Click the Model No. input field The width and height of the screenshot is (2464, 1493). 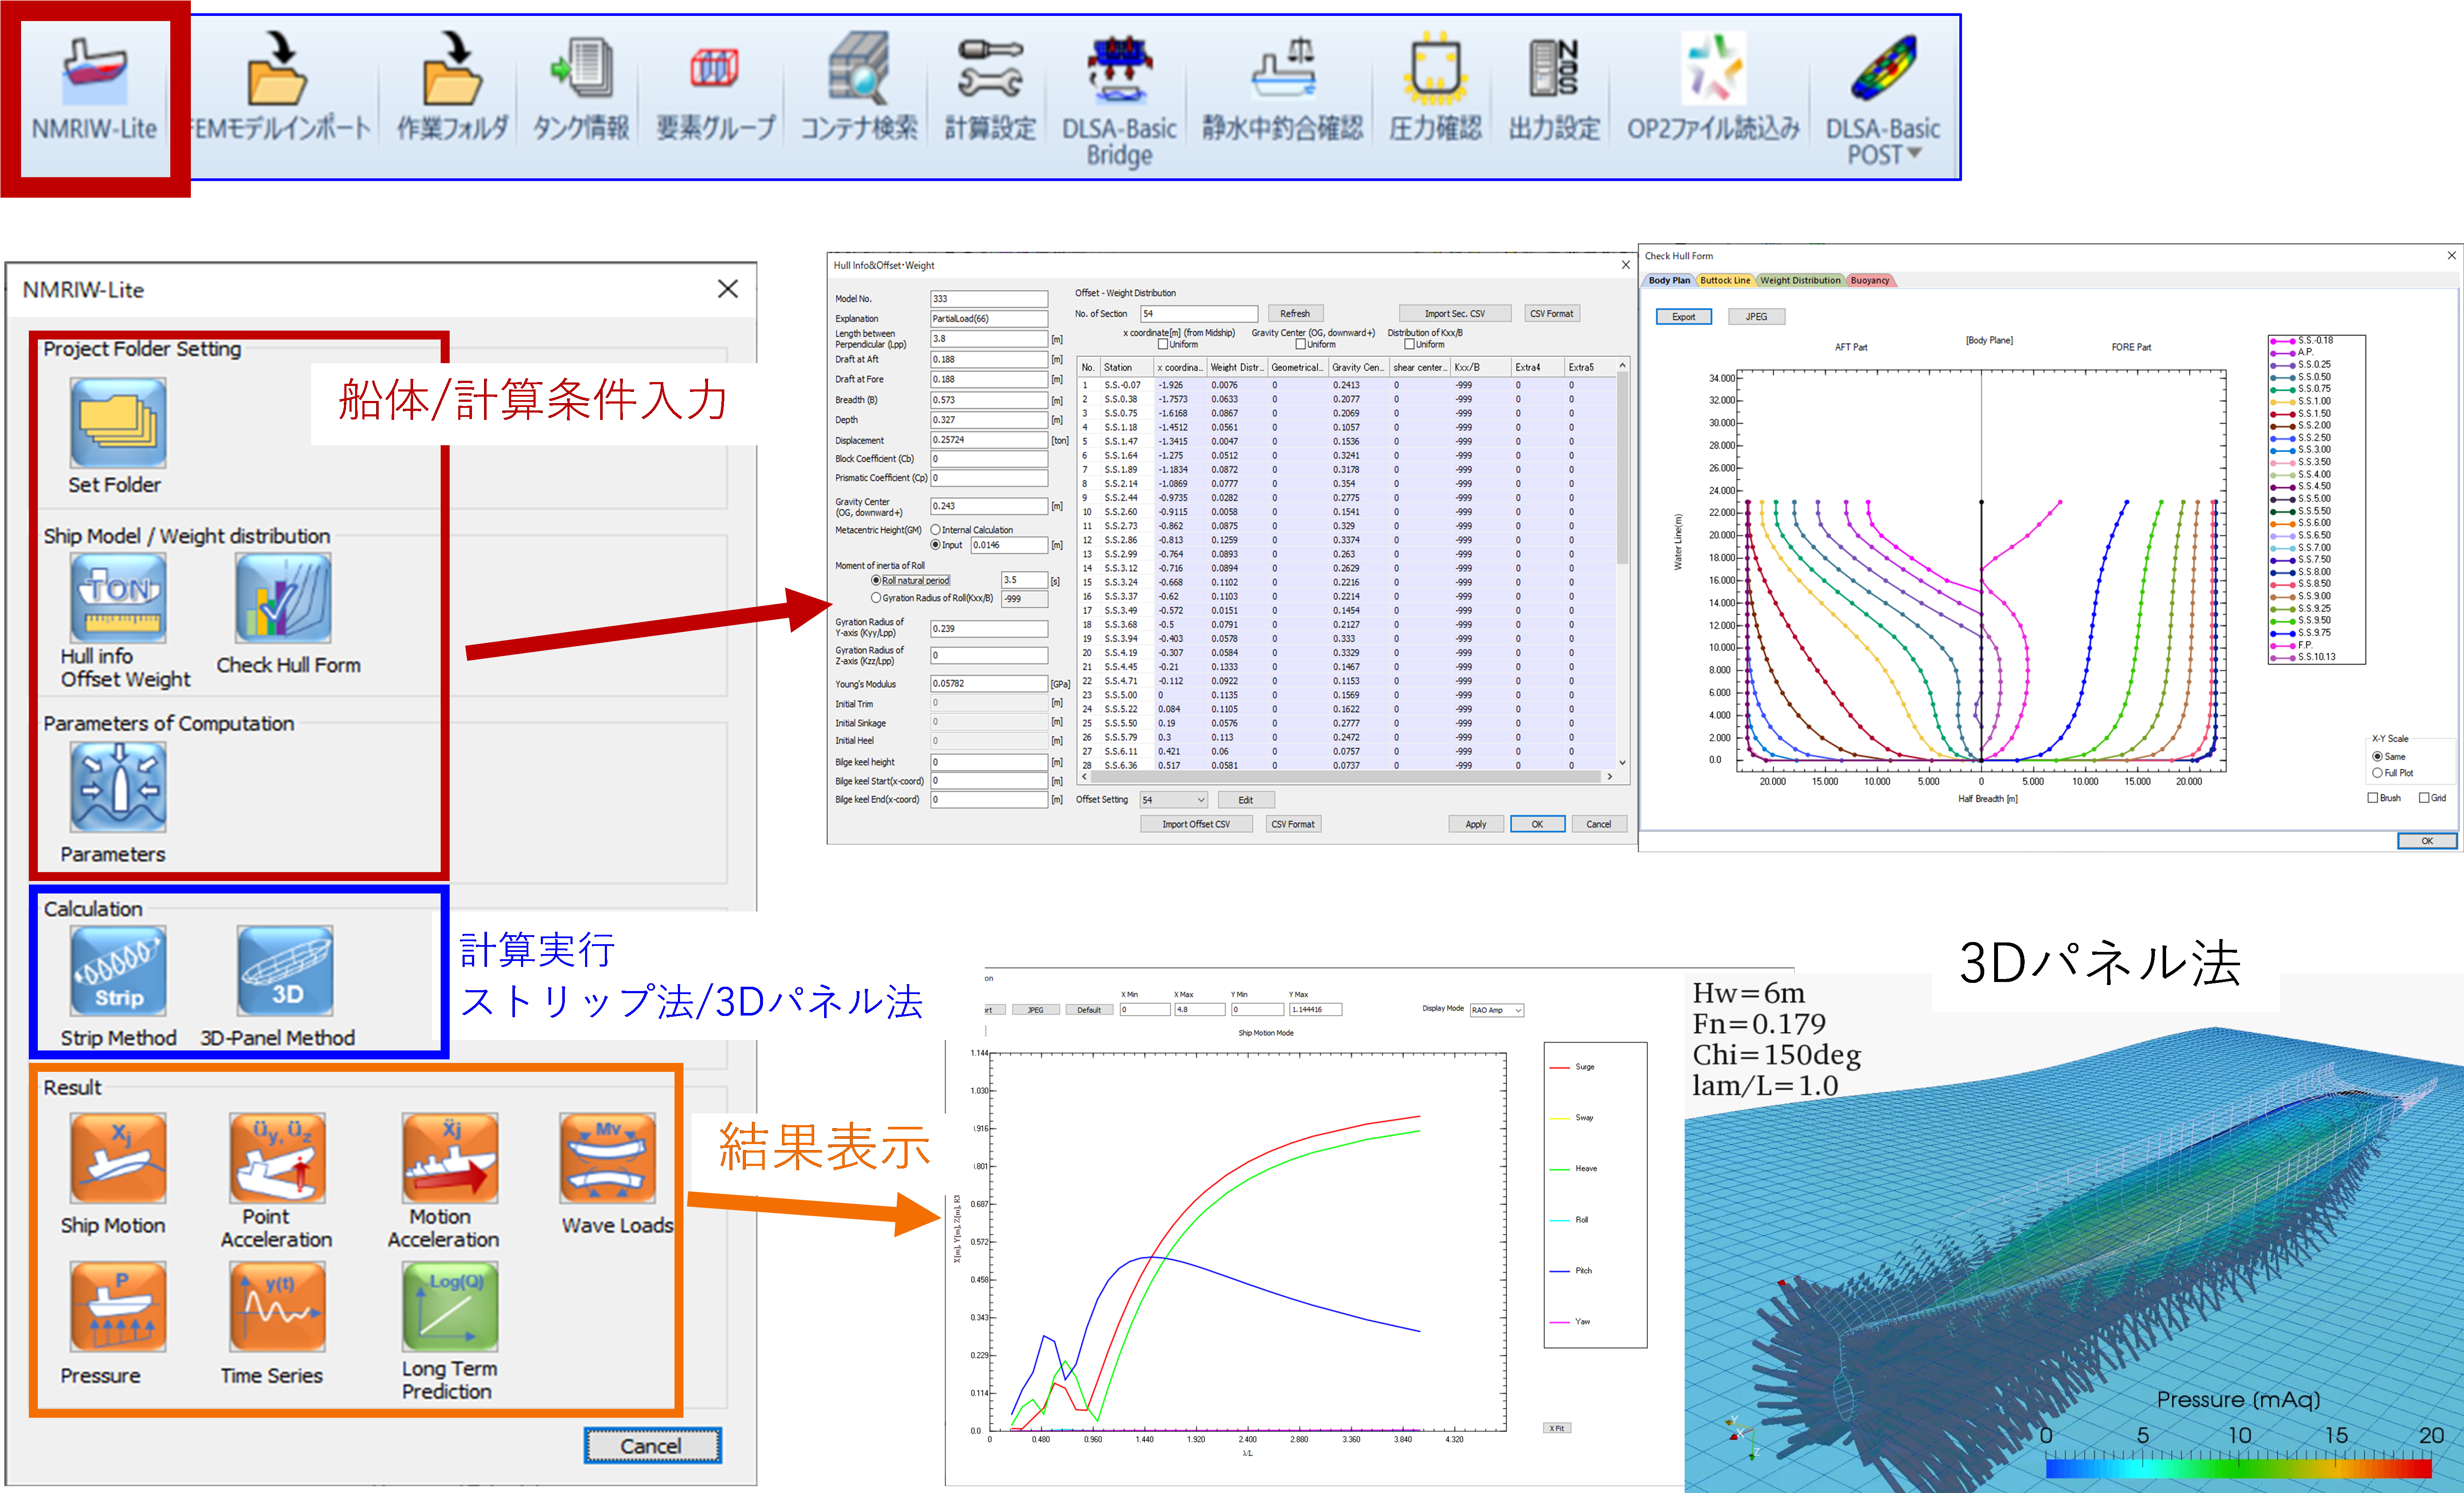click(x=989, y=299)
